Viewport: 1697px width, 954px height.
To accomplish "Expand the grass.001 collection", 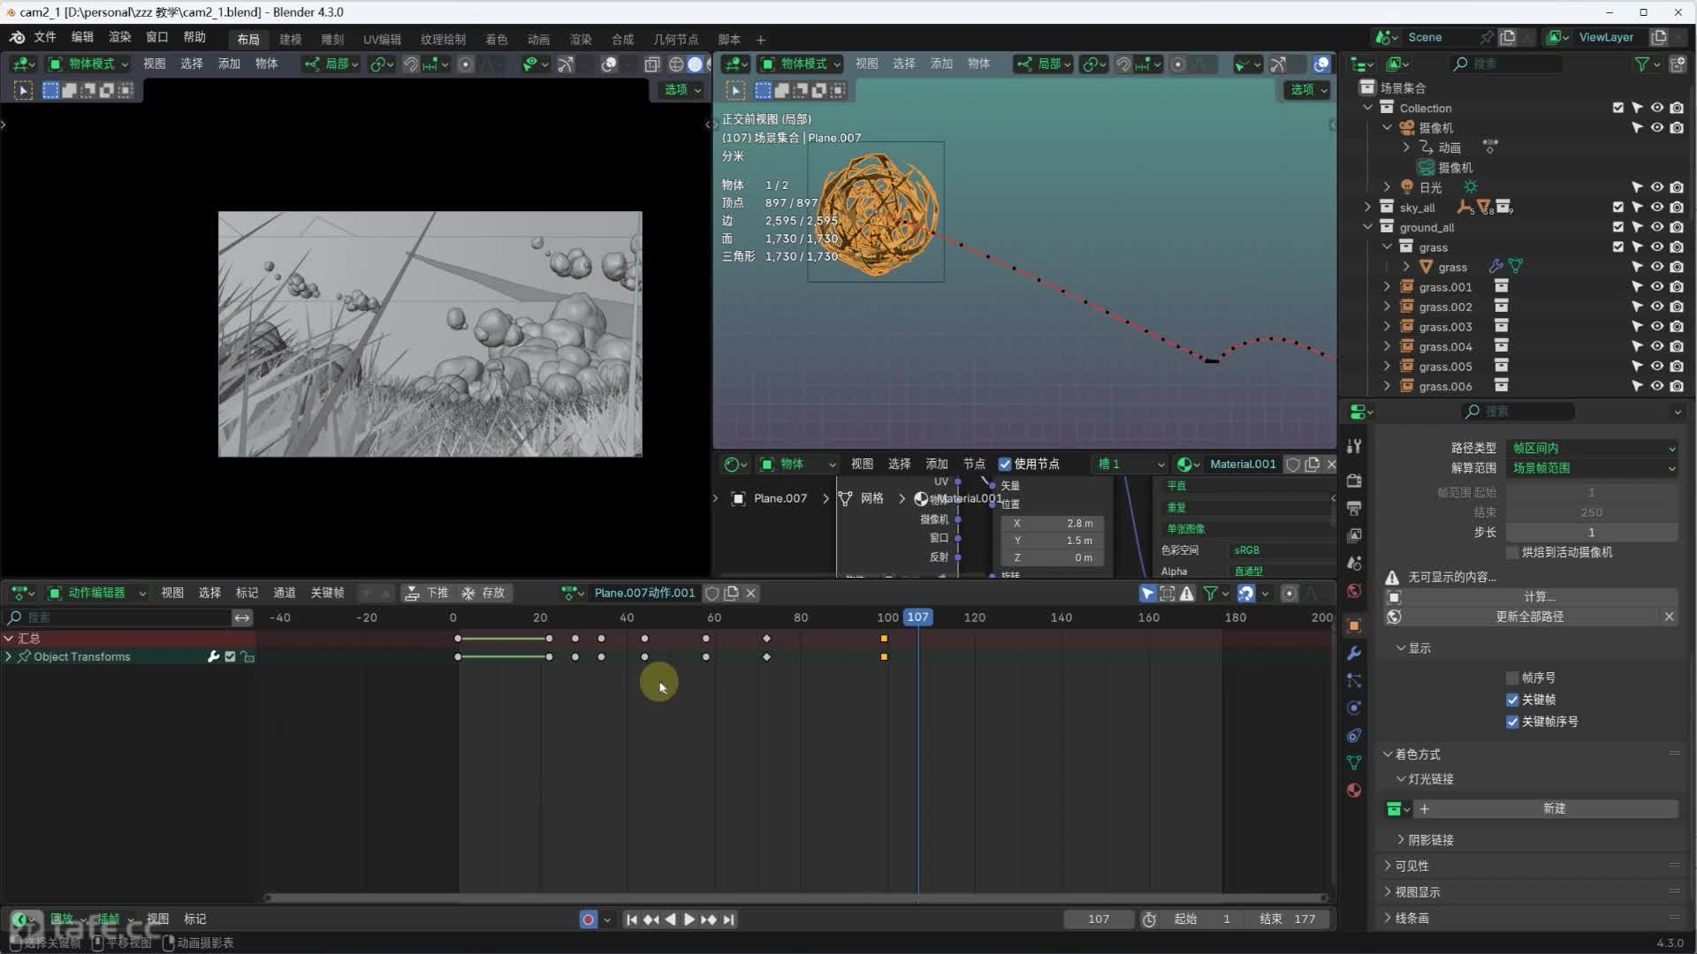I will (x=1387, y=287).
